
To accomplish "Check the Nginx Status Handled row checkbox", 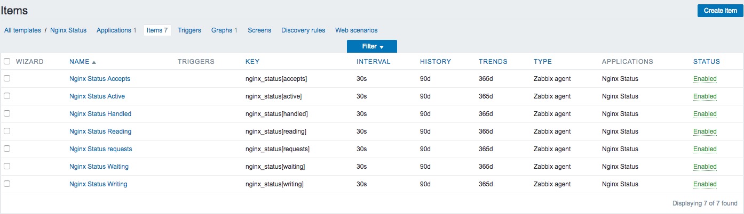I will pyautogui.click(x=7, y=113).
